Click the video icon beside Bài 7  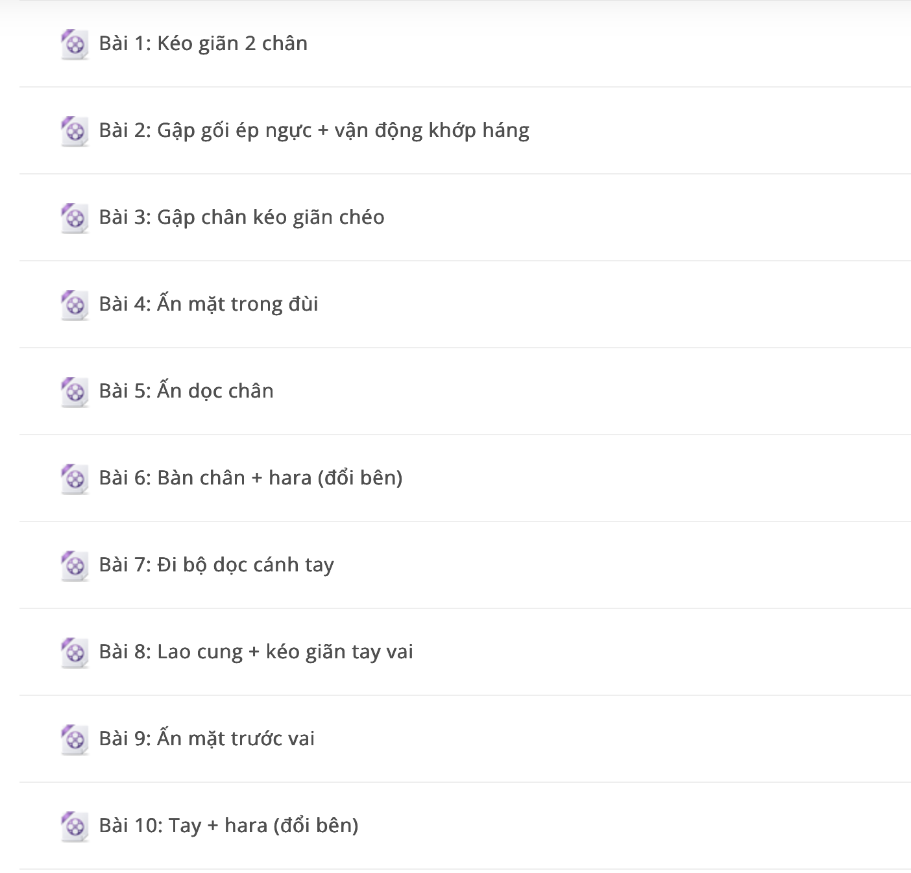(x=75, y=566)
